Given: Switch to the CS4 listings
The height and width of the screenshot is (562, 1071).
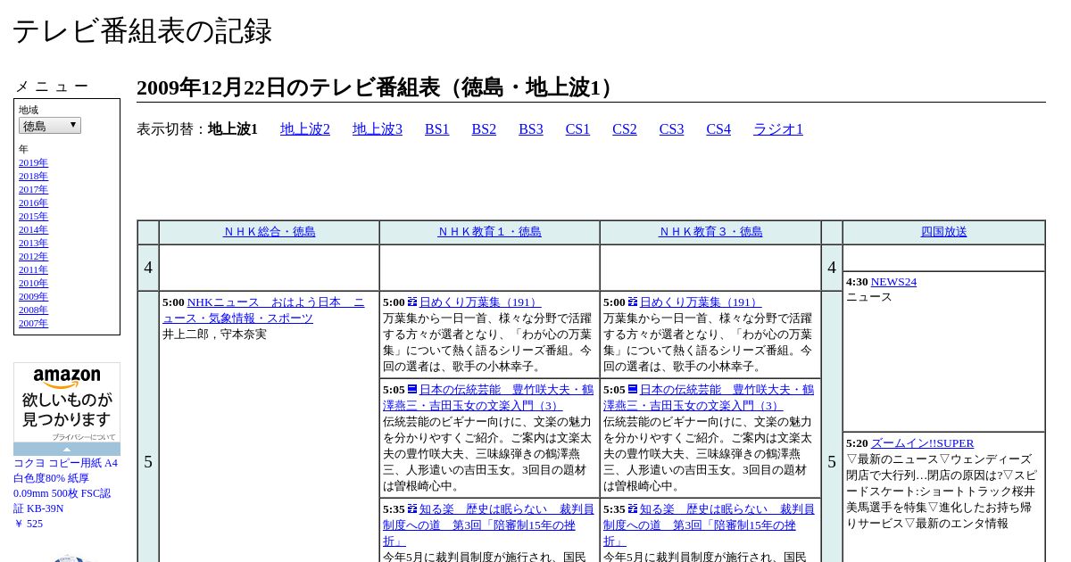Looking at the screenshot, I should point(718,129).
